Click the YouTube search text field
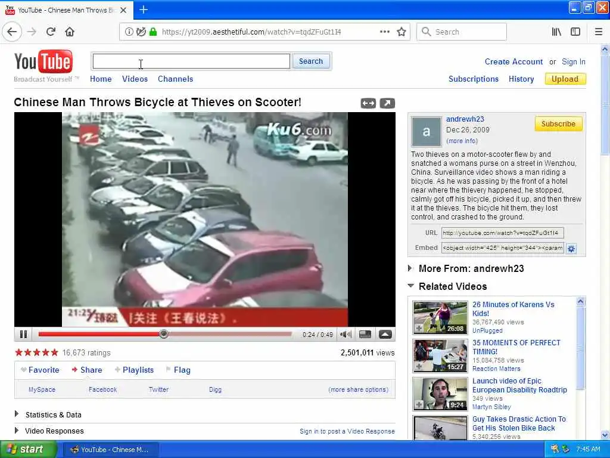Screen dimensions: 610x458 [191, 61]
